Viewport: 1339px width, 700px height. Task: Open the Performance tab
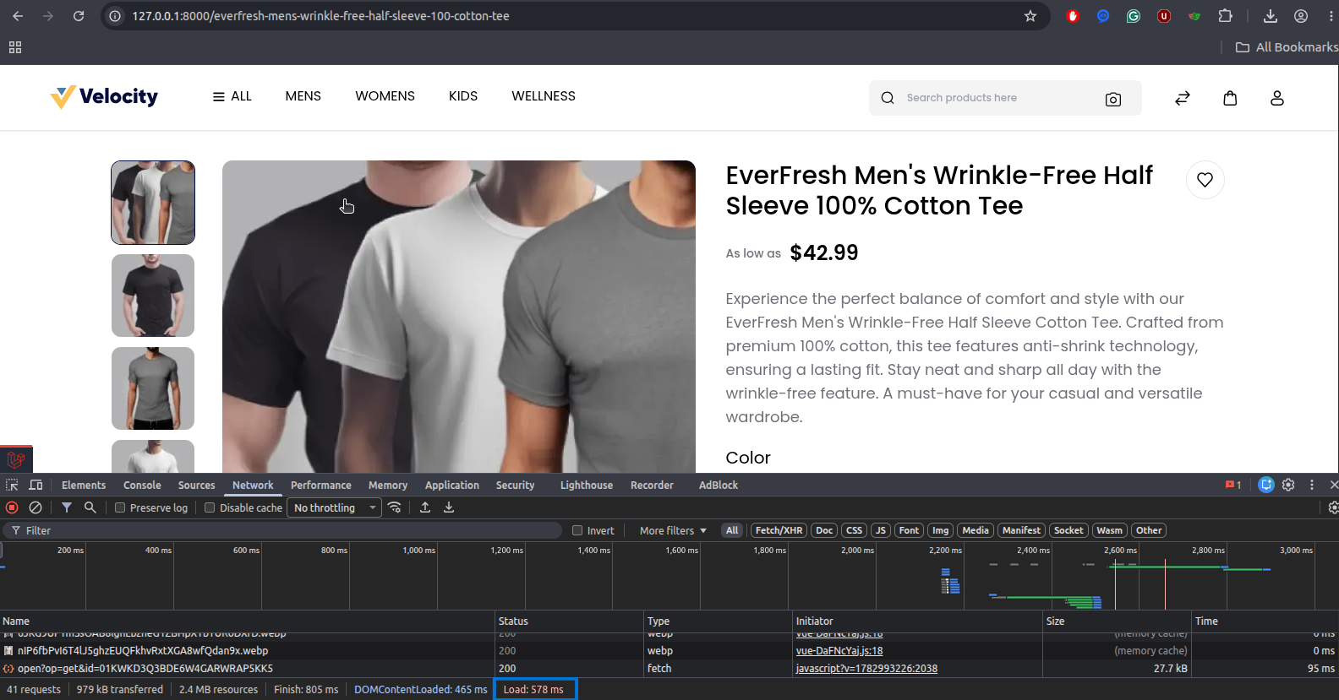(x=321, y=485)
